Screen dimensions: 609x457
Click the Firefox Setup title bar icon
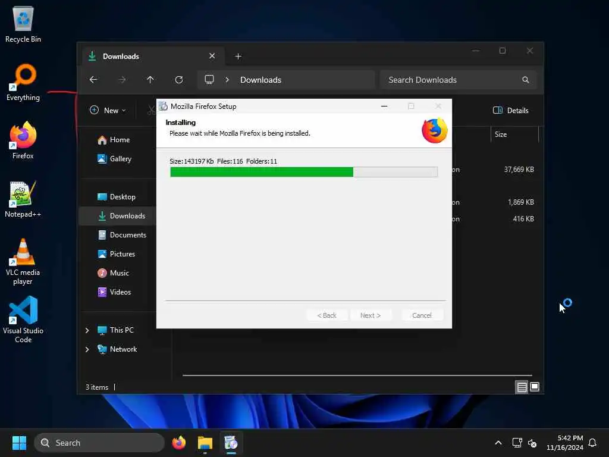(x=163, y=106)
